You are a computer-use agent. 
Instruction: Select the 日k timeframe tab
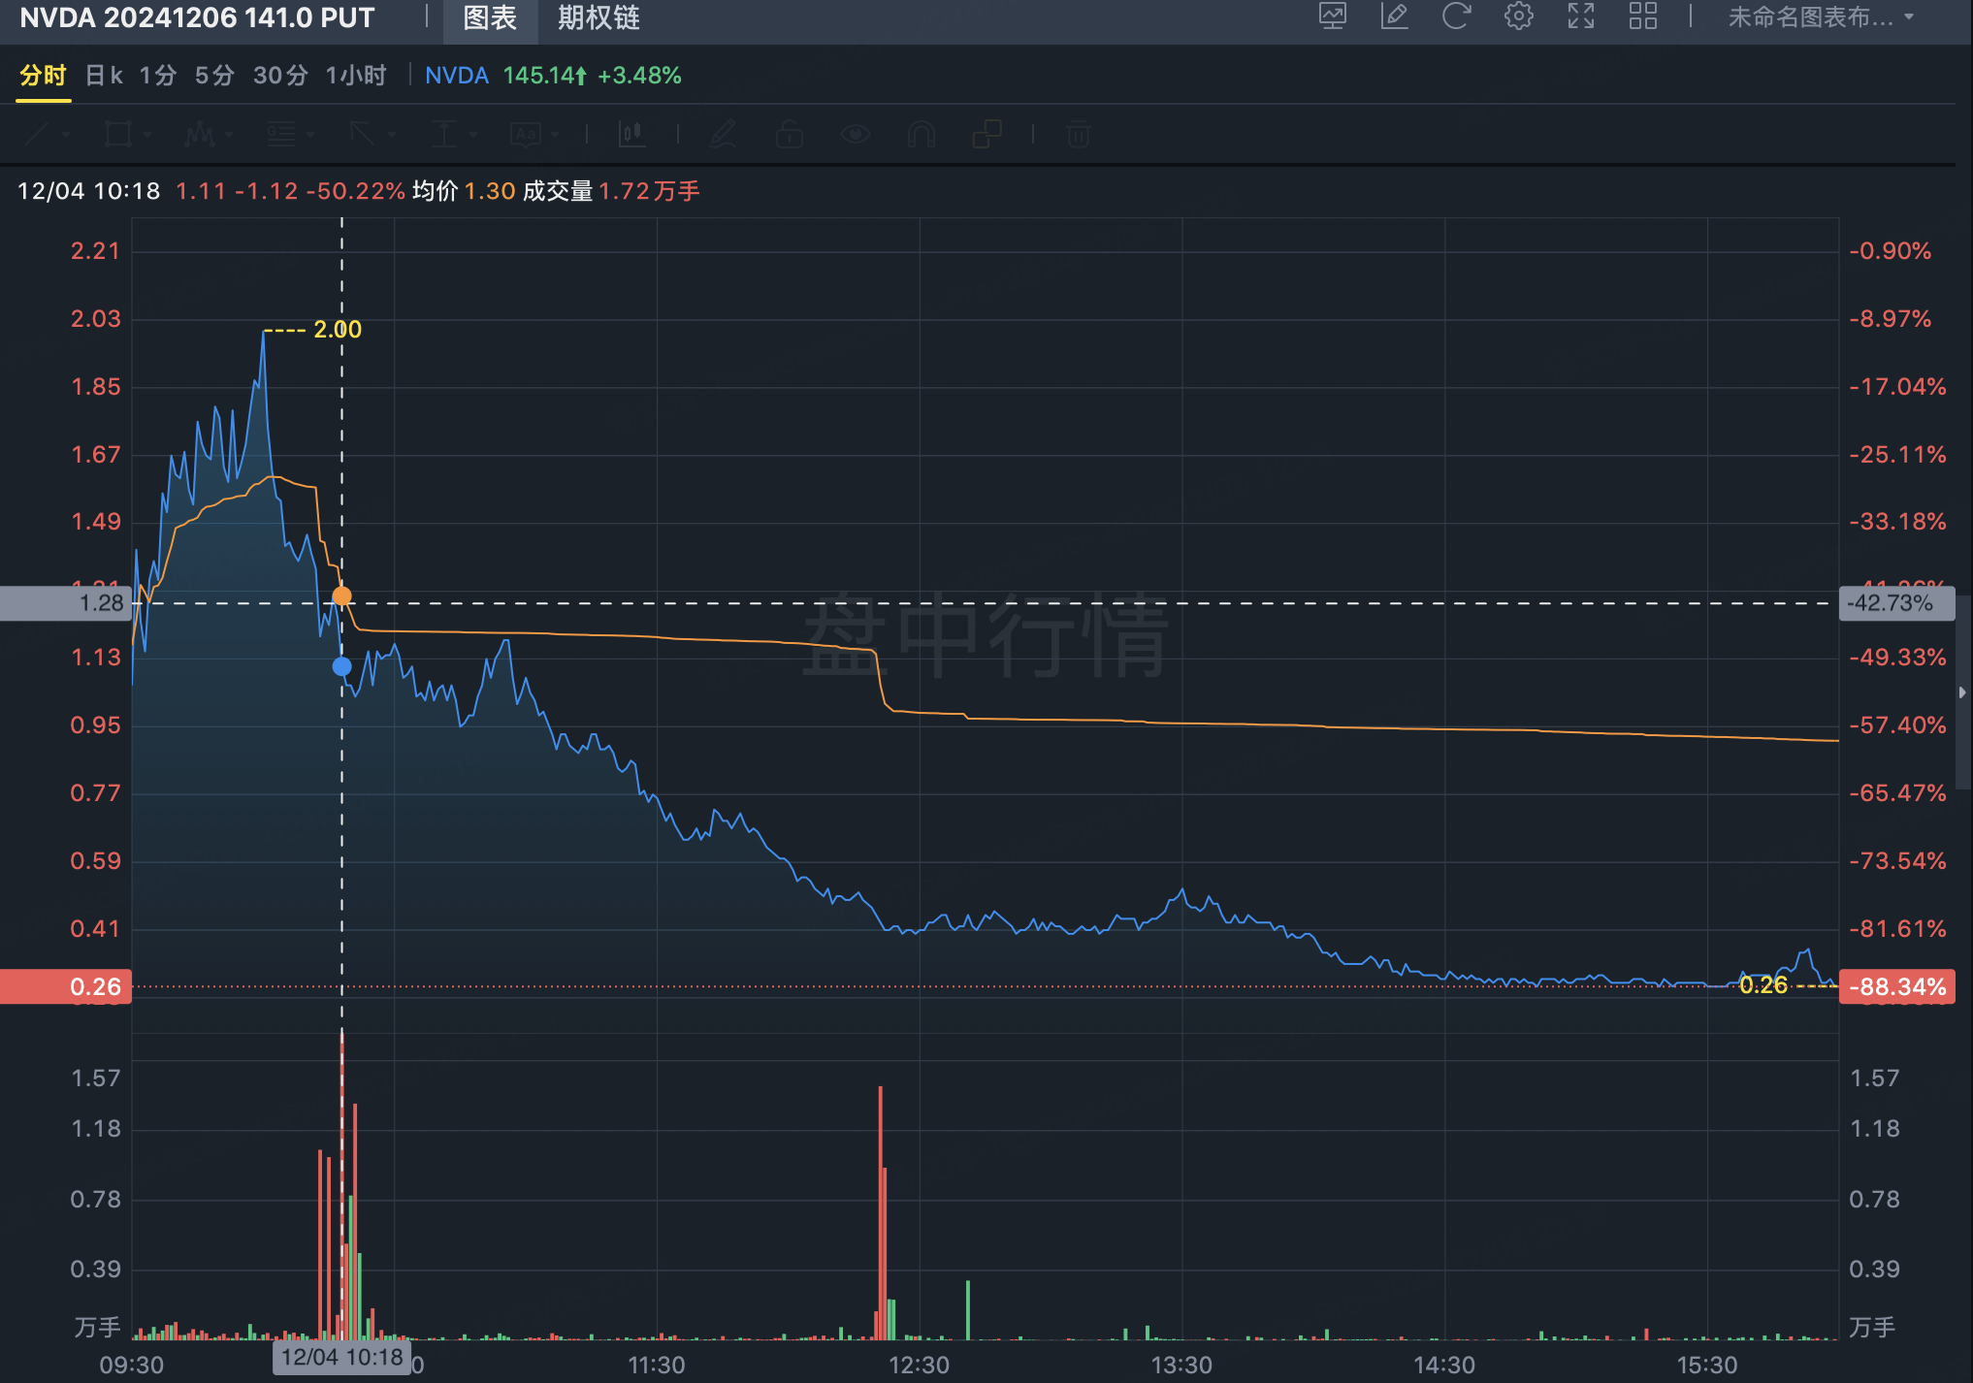click(104, 76)
